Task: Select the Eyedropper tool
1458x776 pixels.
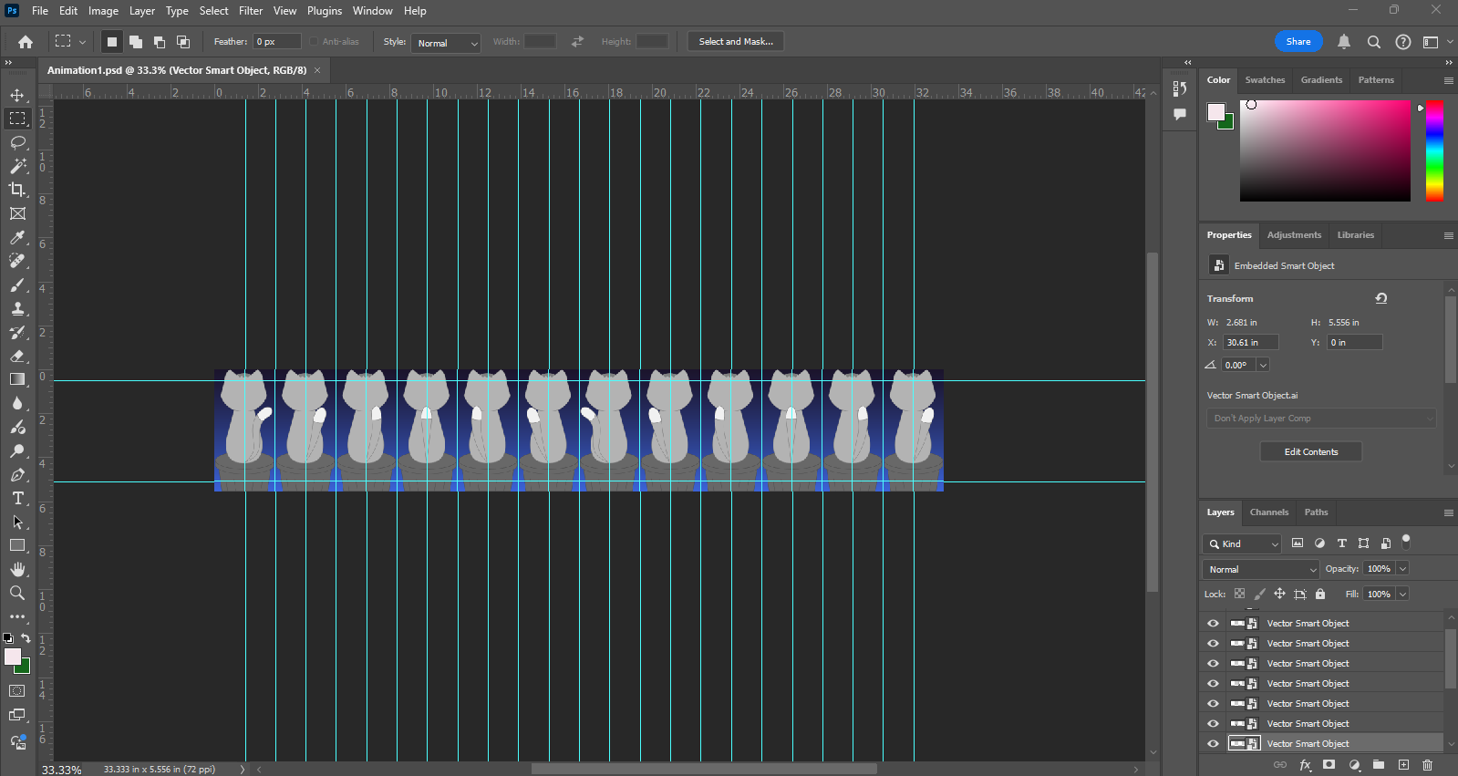Action: 17,237
